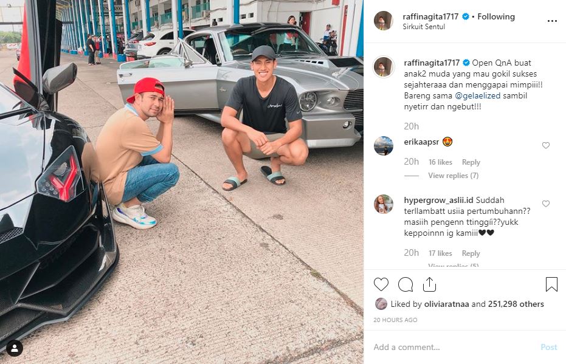Image resolution: width=566 pixels, height=364 pixels.
Task: Open the comment bubble icon
Action: pyautogui.click(x=406, y=284)
